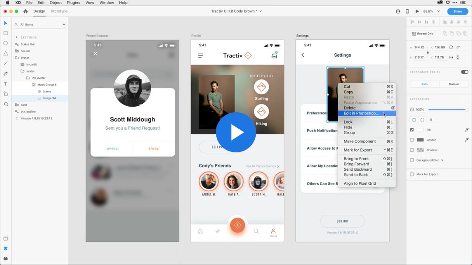This screenshot has height=265, width=472.
Task: Uncheck the Fill checkbox
Action: pos(412,130)
